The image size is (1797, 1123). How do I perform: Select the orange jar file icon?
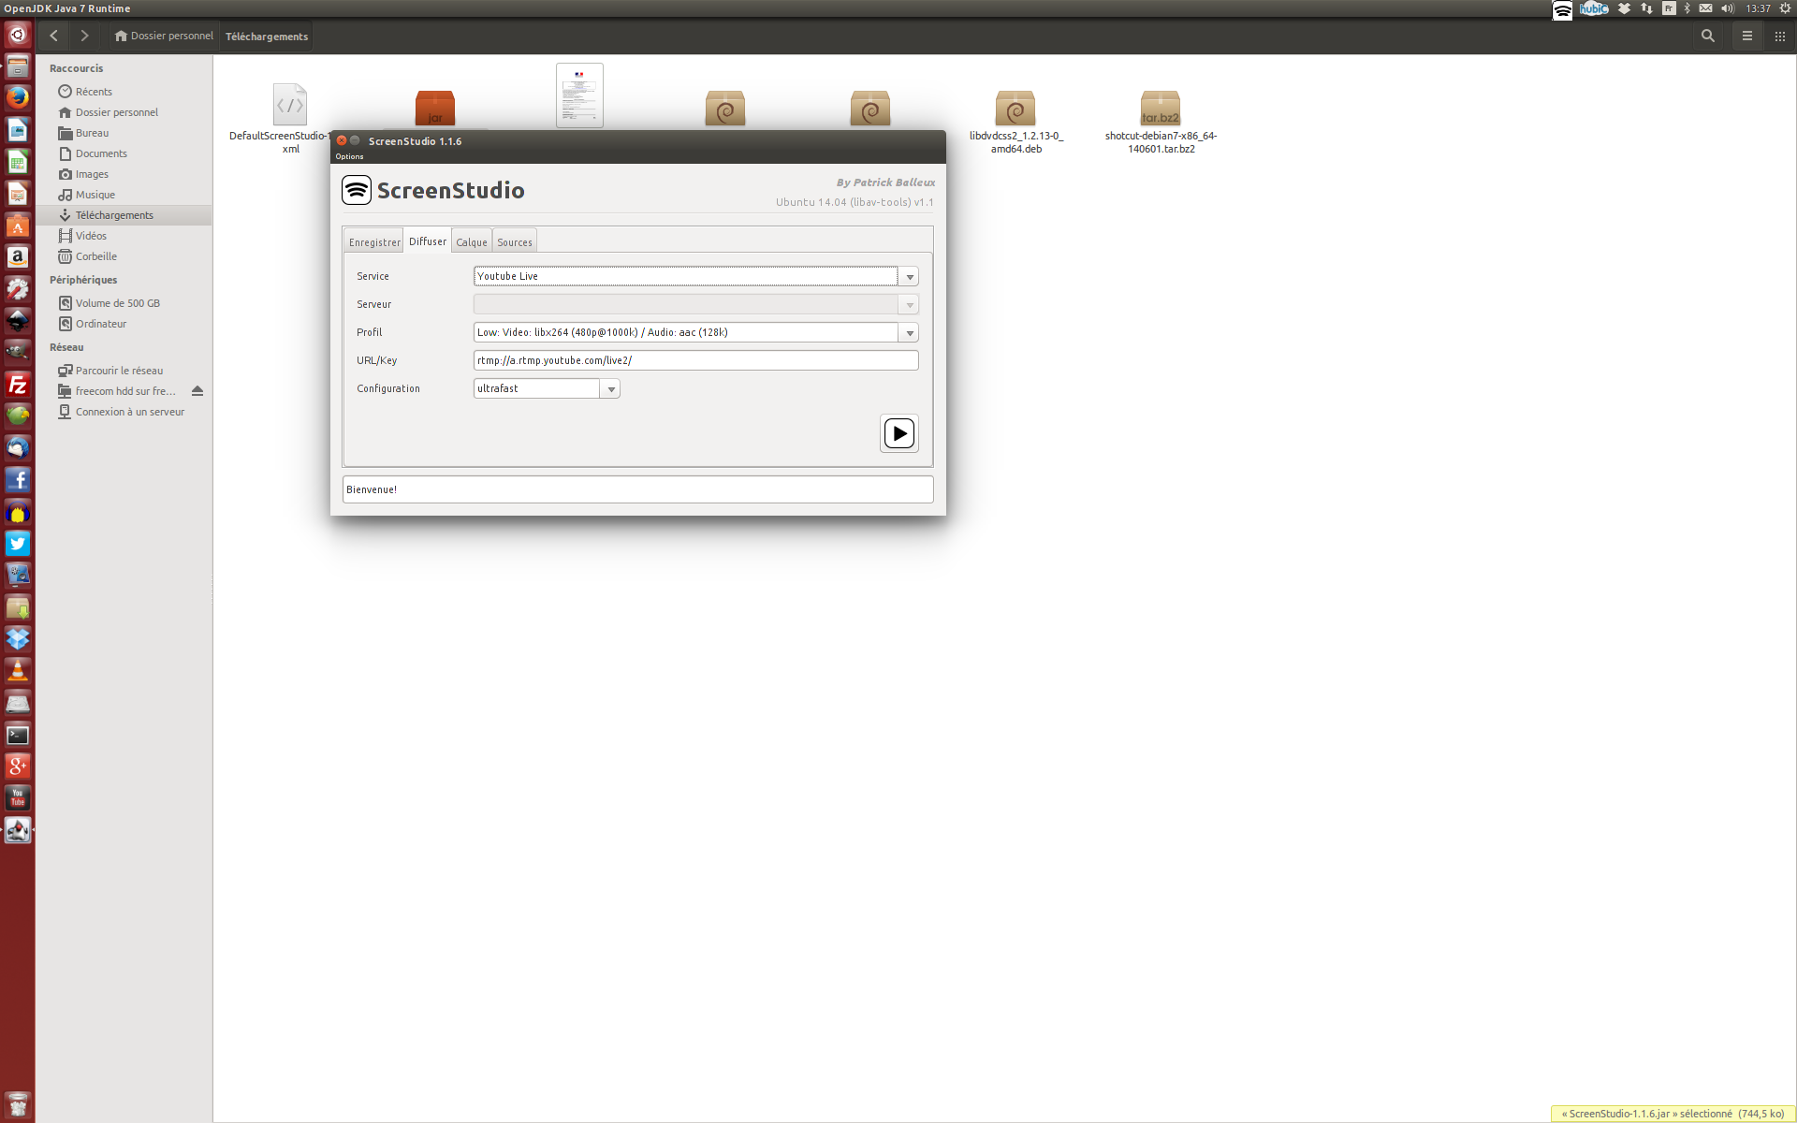pos(434,109)
